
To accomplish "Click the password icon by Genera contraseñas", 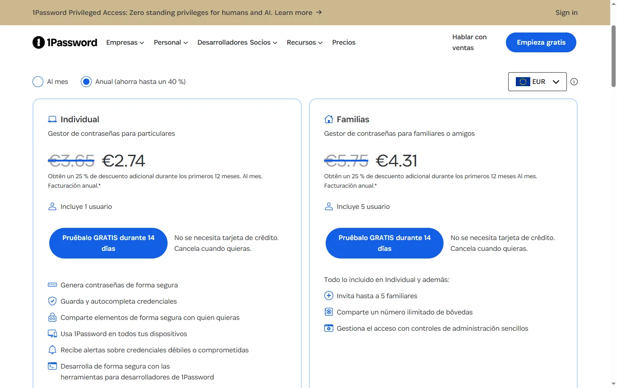I will 52,285.
